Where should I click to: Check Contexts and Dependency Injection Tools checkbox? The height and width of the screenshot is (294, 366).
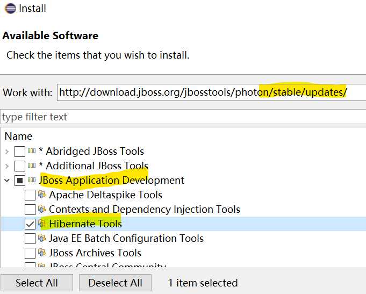click(30, 210)
